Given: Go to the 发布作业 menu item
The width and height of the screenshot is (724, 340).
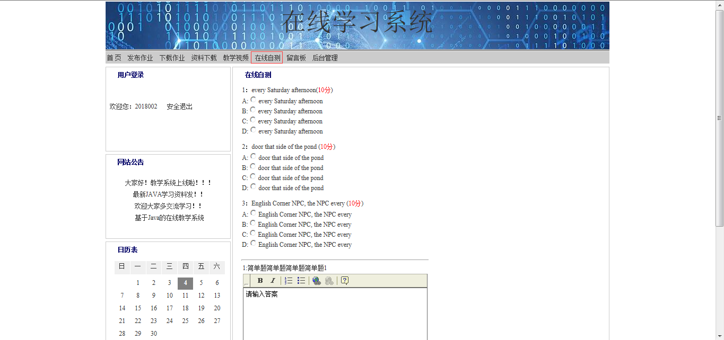Looking at the screenshot, I should click(x=140, y=58).
